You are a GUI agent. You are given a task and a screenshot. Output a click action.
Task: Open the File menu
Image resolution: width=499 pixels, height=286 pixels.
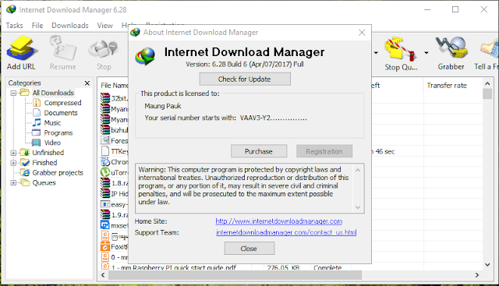pos(37,26)
